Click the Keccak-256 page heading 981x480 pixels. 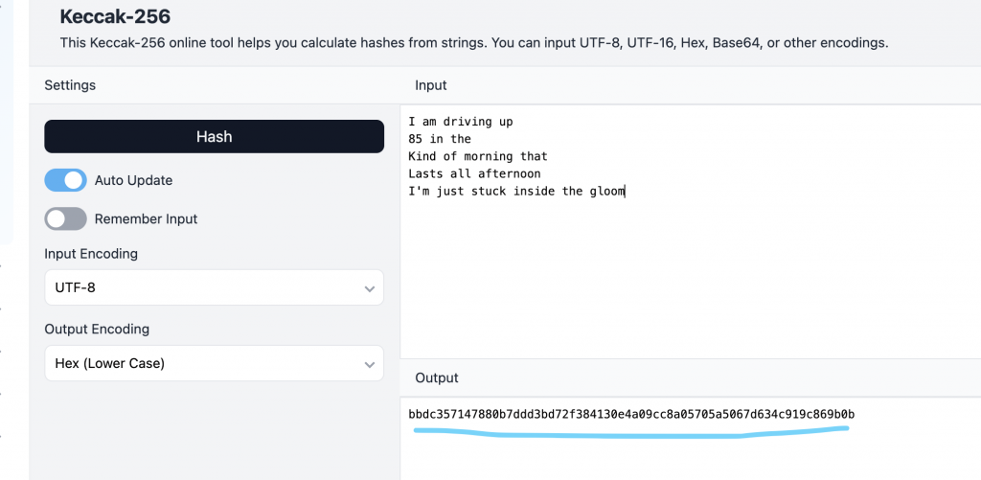pos(115,16)
